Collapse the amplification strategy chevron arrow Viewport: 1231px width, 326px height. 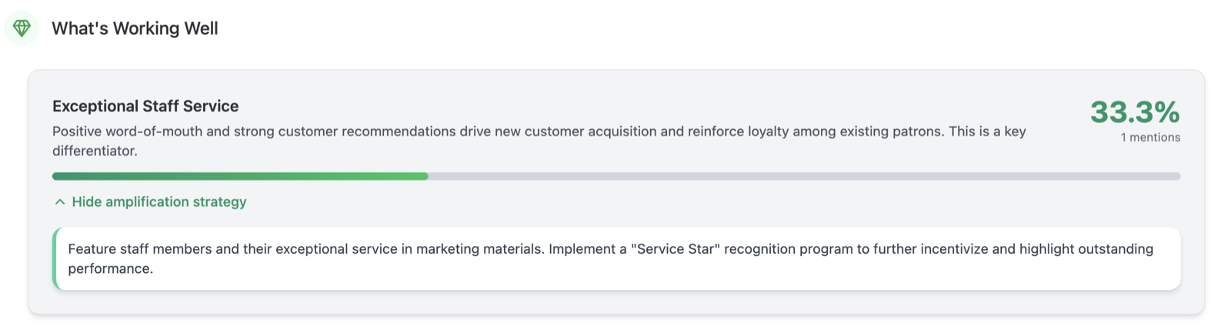[x=60, y=202]
